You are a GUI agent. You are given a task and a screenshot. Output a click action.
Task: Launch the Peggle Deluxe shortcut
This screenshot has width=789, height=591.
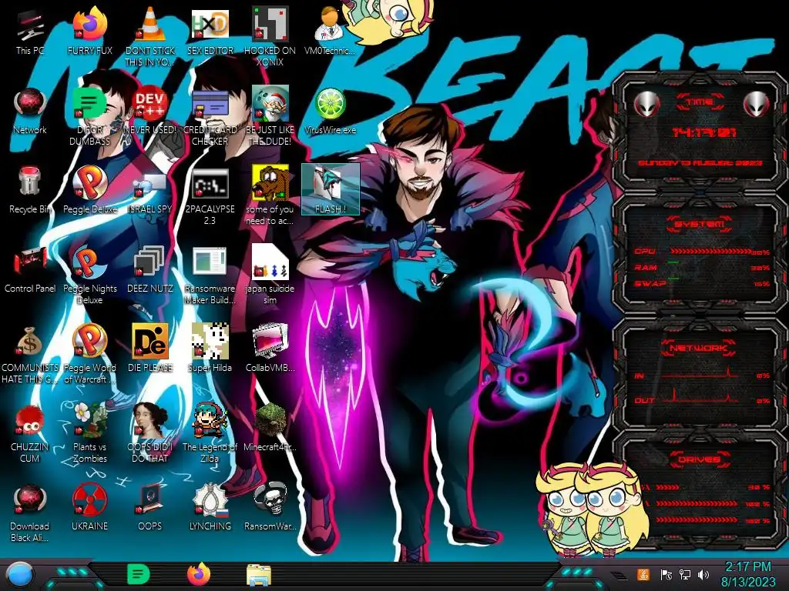[x=89, y=190]
